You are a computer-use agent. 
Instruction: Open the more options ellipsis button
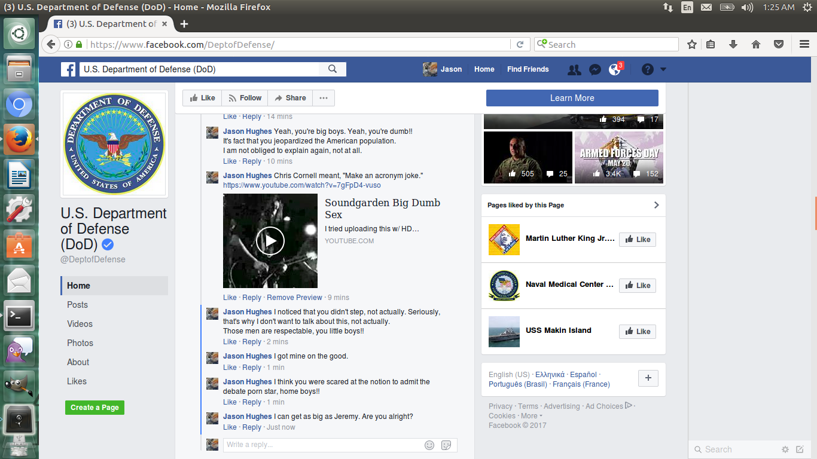click(324, 98)
